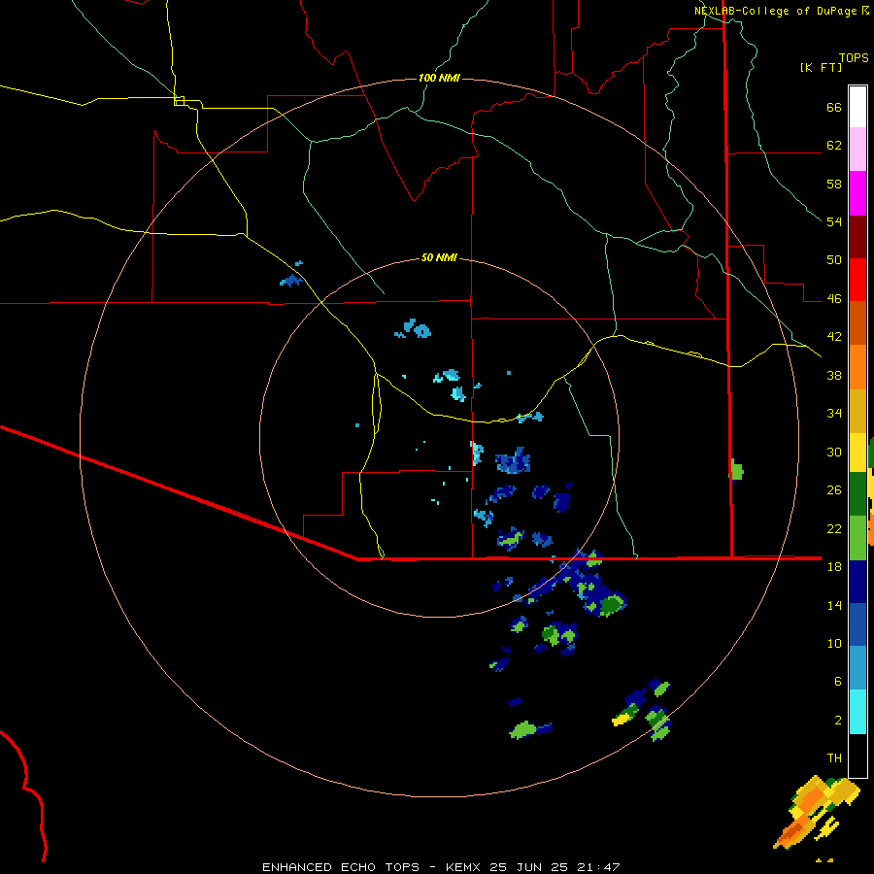Pick the white swatch at the legend top
This screenshot has width=874, height=874.
pos(857,107)
